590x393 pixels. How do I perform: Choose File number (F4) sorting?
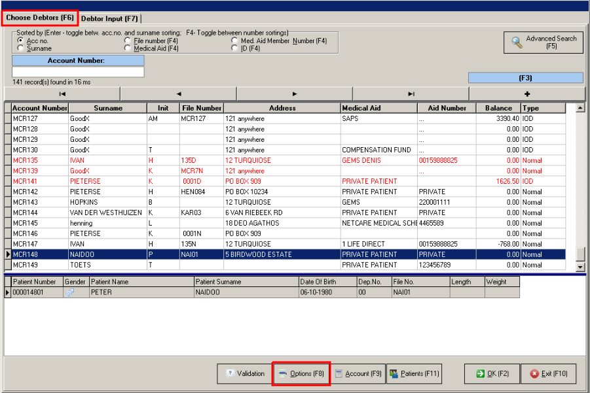(x=128, y=41)
